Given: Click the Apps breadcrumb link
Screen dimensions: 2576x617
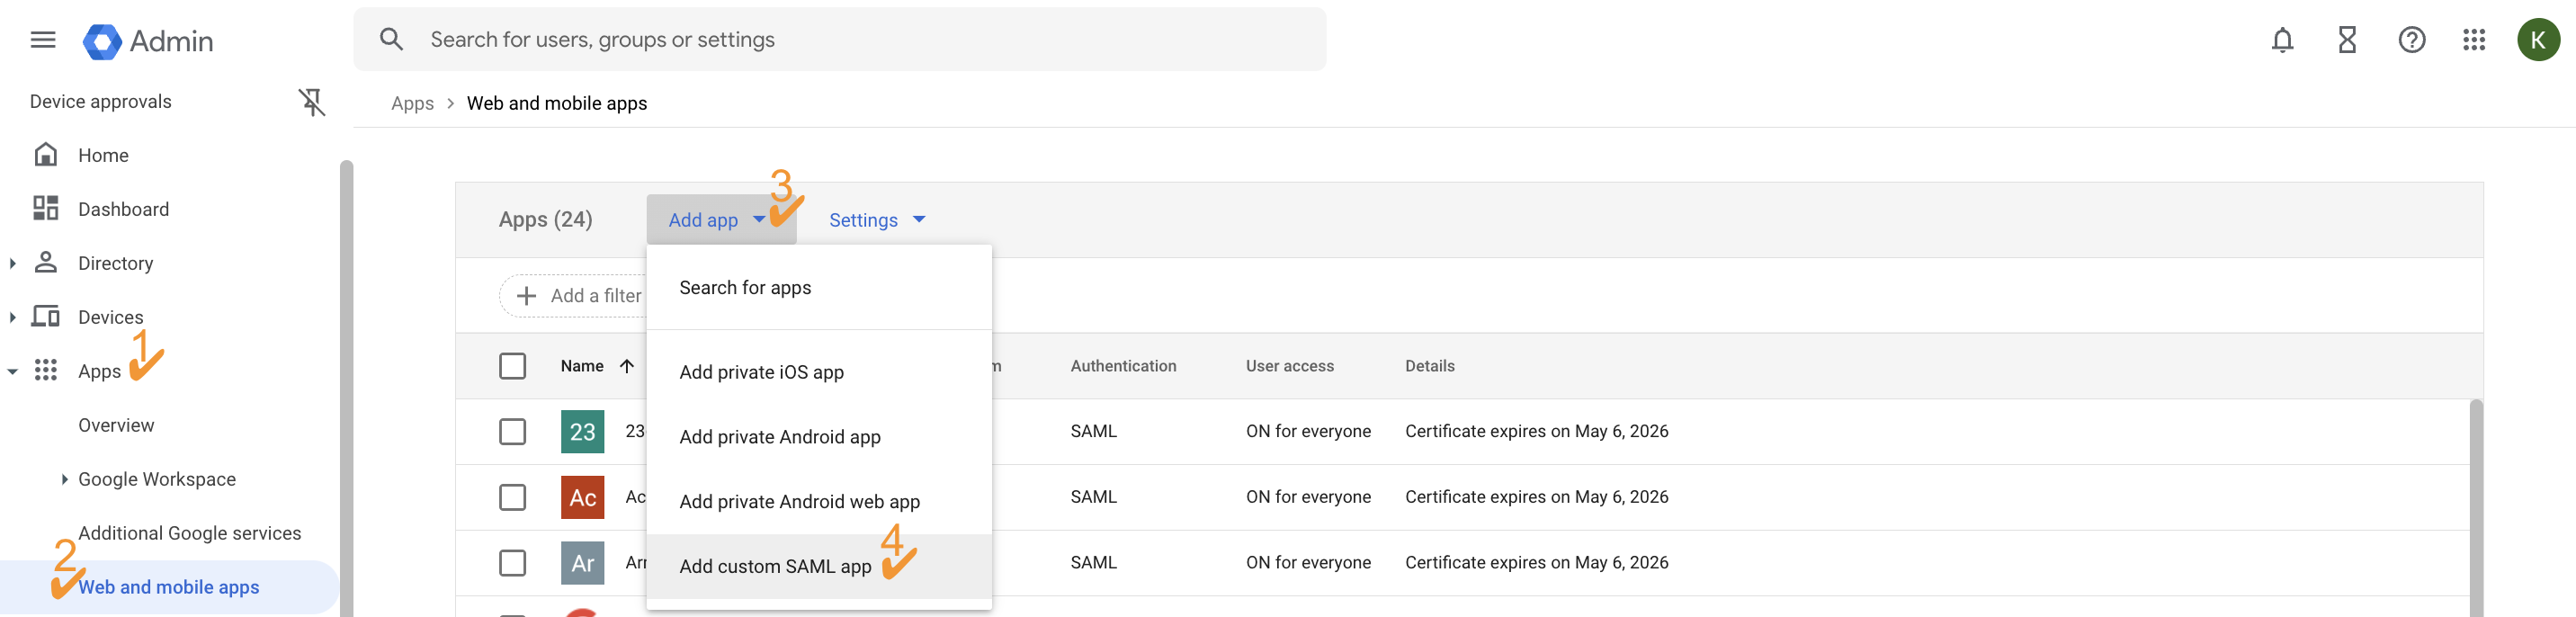Looking at the screenshot, I should [x=412, y=103].
